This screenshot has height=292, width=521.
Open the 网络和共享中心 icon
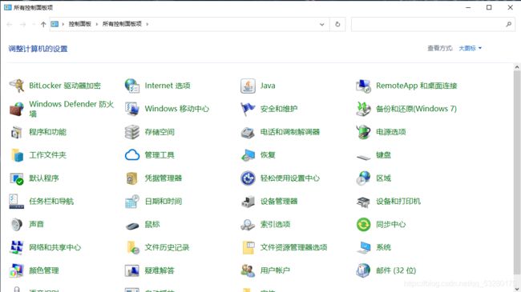pyautogui.click(x=17, y=247)
